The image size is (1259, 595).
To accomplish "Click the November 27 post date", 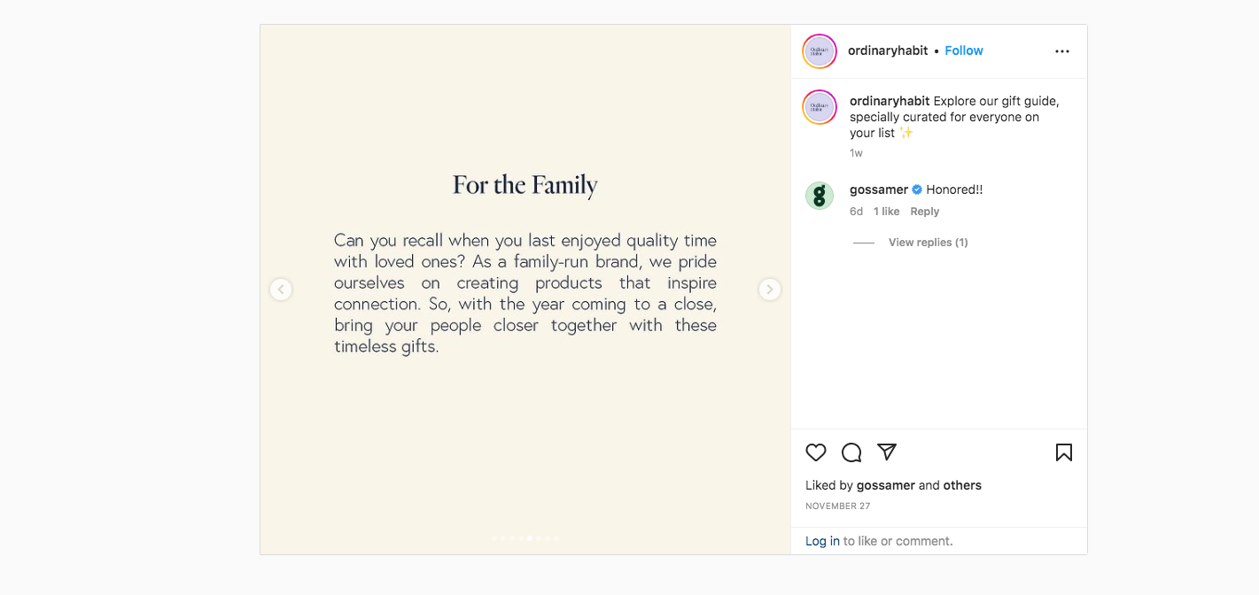I will coord(837,506).
